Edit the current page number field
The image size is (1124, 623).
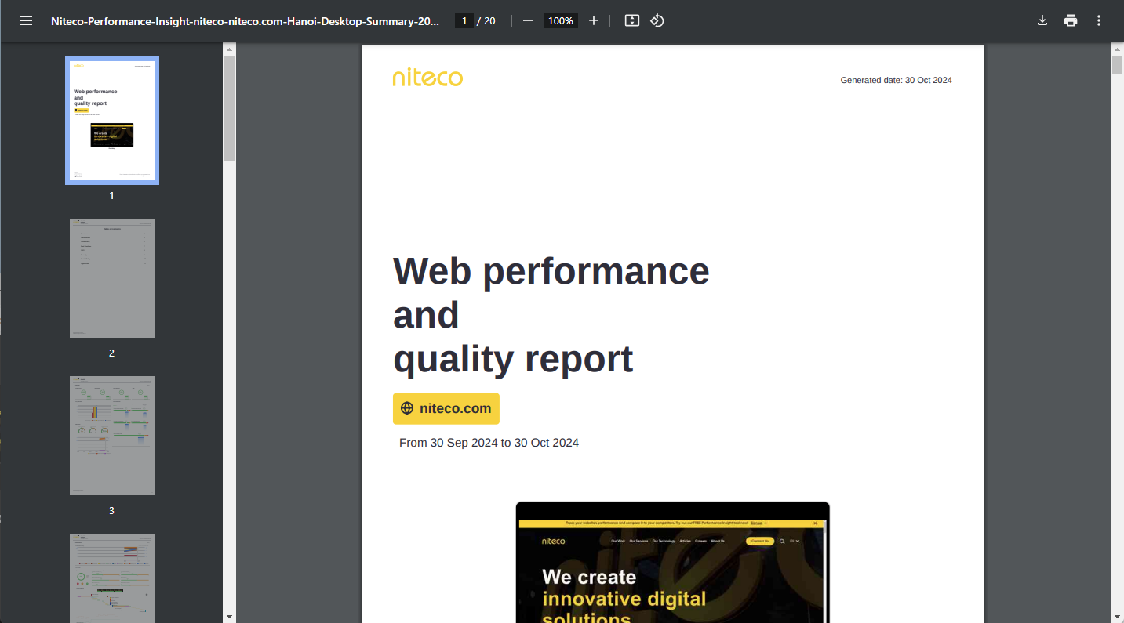(464, 21)
